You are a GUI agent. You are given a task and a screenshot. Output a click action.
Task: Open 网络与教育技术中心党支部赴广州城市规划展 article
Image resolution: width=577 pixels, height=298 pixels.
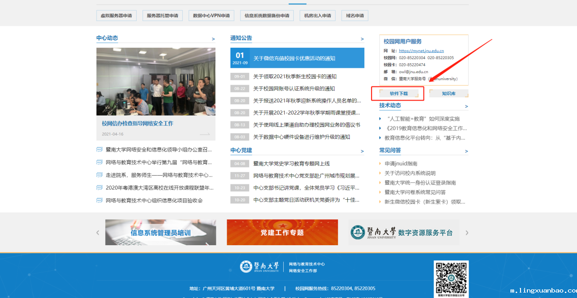(306, 176)
